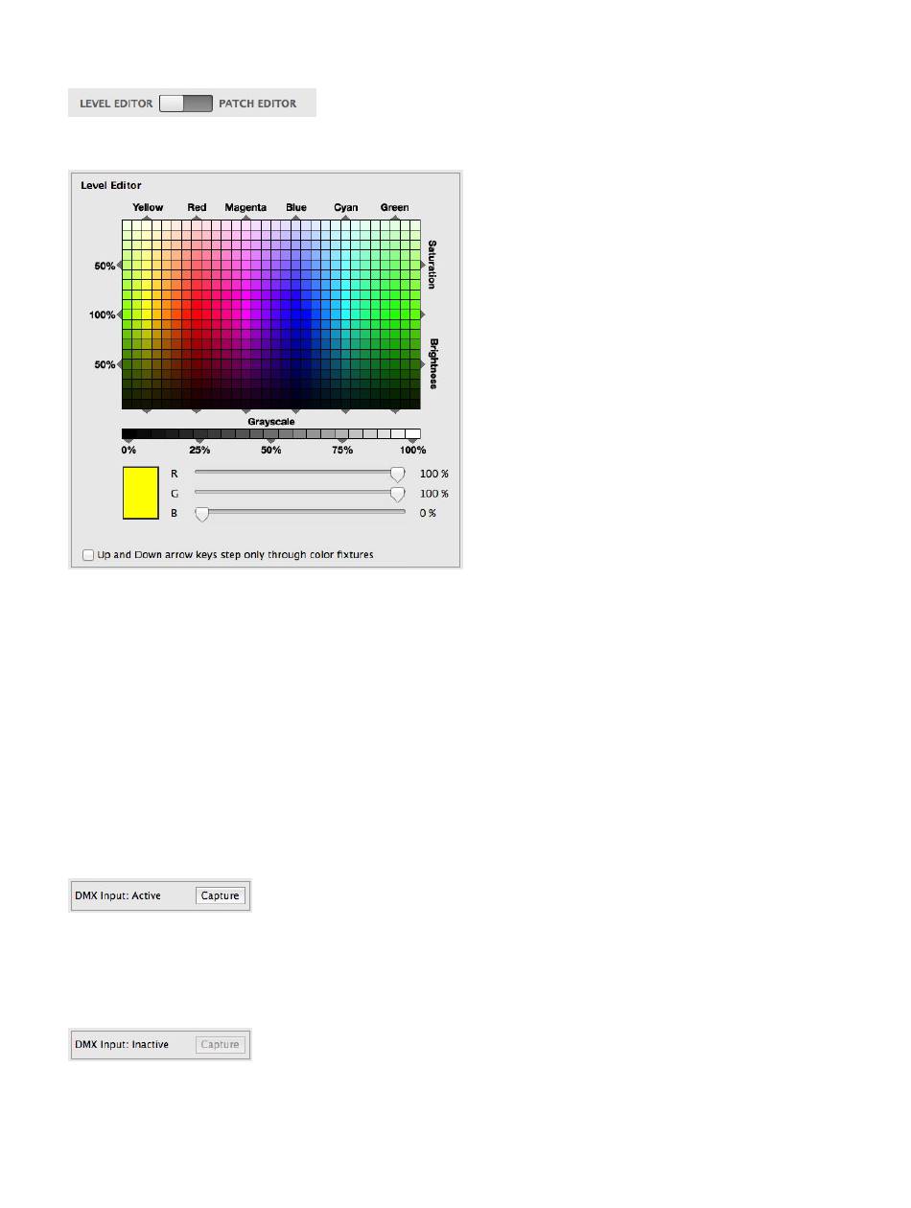Click the yellow current-color preview swatch
This screenshot has width=911, height=1208.
click(x=141, y=493)
